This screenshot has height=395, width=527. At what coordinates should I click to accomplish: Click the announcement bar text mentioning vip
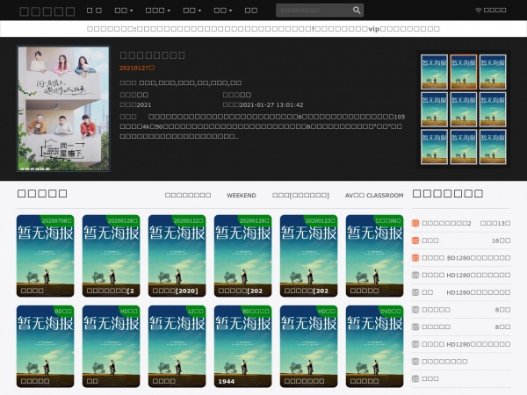pos(263,29)
